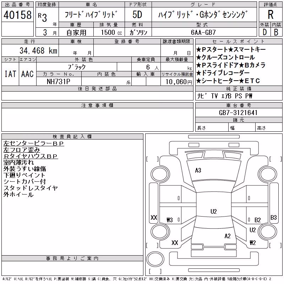Viewport: 284px width, 284px height.
Task: Click inspector note 左センターピラーBP
Action: click(x=33, y=143)
